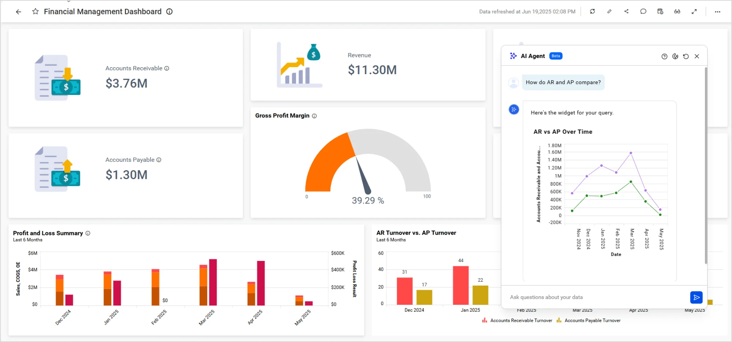Click the 'Ask questions about your data' field
Image resolution: width=732 pixels, height=342 pixels.
pyautogui.click(x=586, y=297)
